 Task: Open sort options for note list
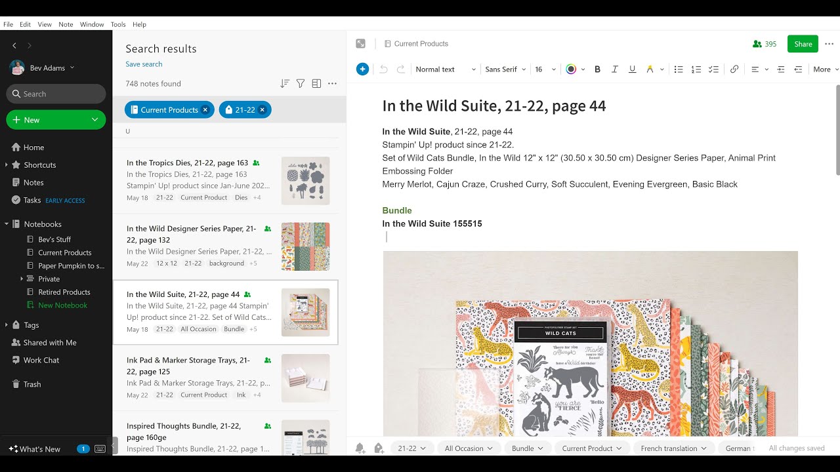[285, 84]
